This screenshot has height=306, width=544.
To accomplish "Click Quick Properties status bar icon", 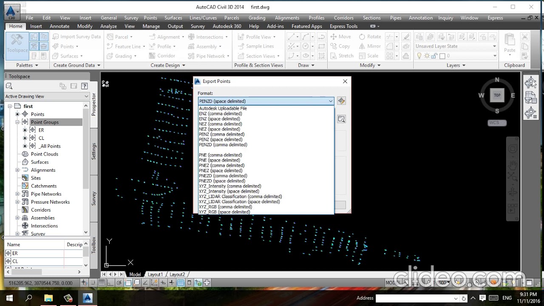I will 189,283.
